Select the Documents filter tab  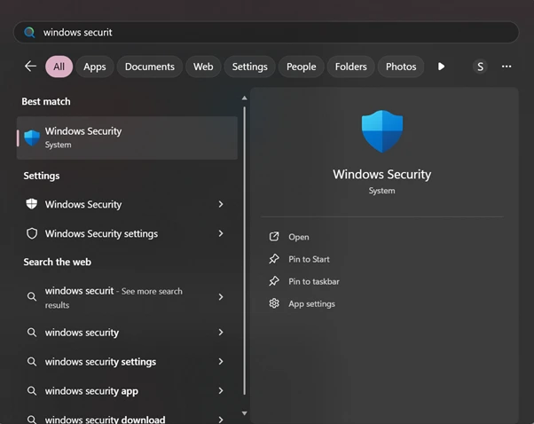pos(150,67)
